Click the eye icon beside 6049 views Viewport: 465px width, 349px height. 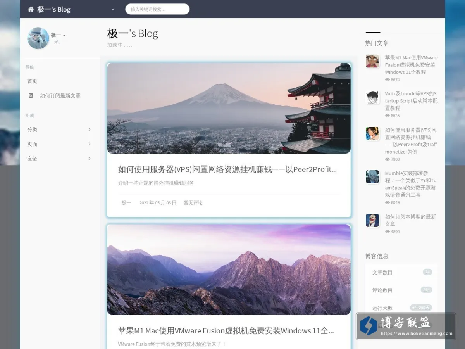click(x=387, y=202)
